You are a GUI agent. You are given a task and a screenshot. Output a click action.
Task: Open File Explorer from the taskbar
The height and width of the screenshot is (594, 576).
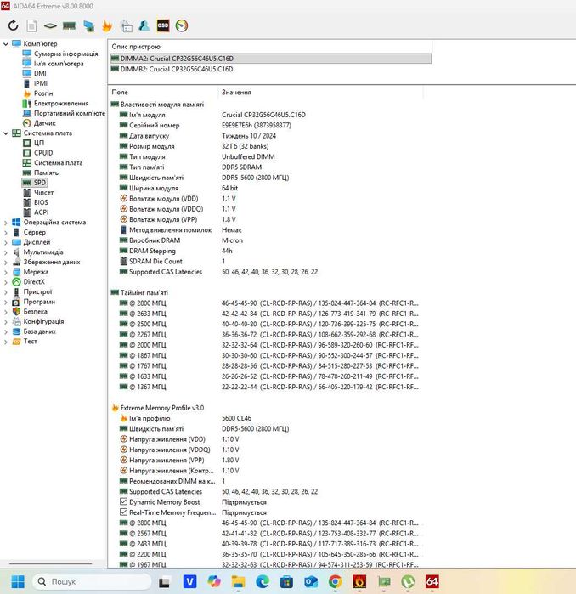238,581
